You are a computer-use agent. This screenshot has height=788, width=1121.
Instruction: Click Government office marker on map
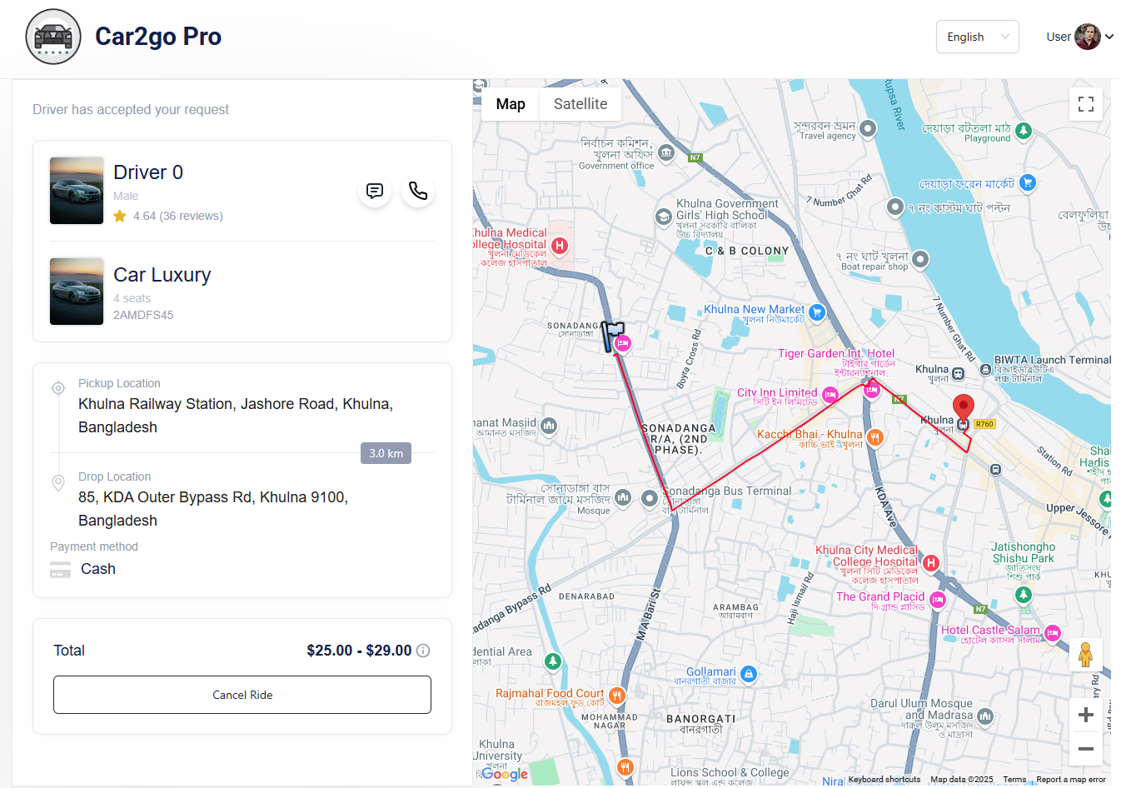[666, 152]
